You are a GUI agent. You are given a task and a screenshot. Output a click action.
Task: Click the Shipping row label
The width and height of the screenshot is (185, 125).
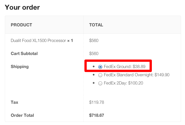pos(20,67)
